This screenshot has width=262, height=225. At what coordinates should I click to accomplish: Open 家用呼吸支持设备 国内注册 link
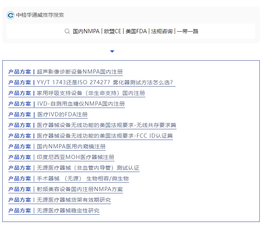tap(91, 93)
